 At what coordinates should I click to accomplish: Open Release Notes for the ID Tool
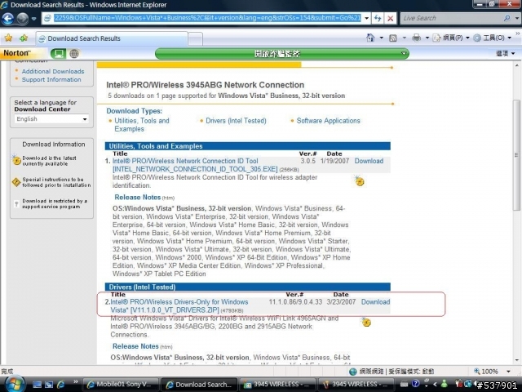click(x=138, y=197)
